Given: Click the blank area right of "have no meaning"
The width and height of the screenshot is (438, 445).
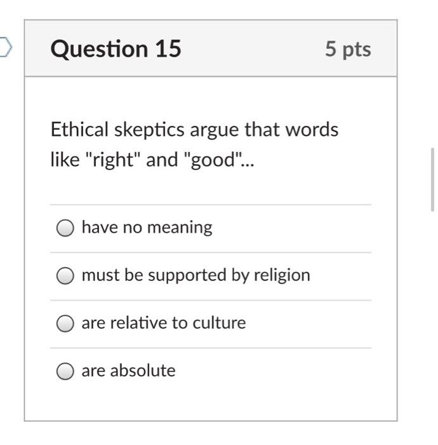Looking at the screenshot, I should pyautogui.click(x=292, y=228).
